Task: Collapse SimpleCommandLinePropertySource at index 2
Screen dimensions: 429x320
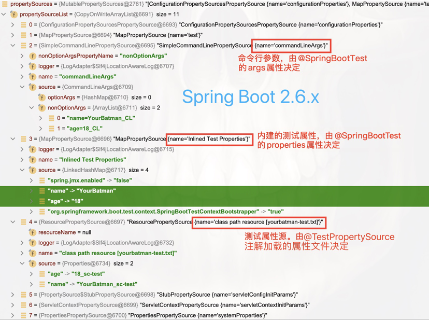Action: (12, 45)
